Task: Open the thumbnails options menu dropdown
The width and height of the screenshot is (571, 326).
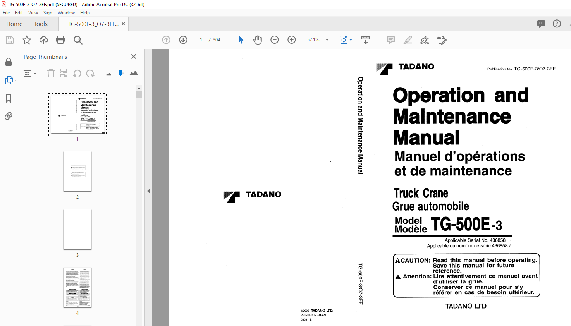Action: click(x=30, y=73)
